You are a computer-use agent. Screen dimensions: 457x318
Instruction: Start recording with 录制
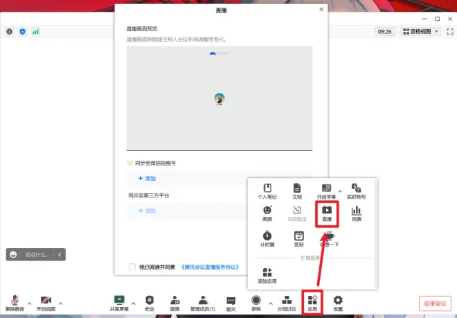point(256,303)
